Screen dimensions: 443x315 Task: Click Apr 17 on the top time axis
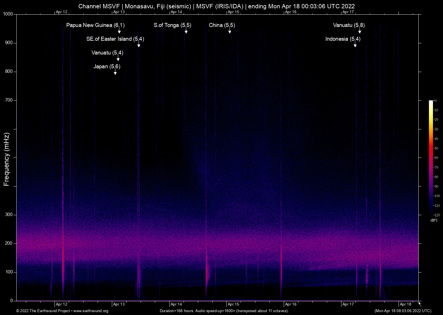coord(348,12)
